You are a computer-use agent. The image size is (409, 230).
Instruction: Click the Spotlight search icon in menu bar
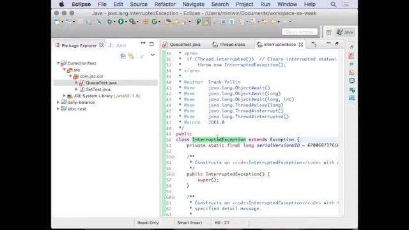pyautogui.click(x=334, y=4)
